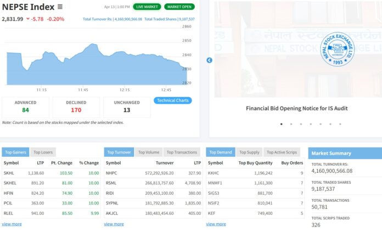Click view more under Top Gainers table

coord(12,224)
